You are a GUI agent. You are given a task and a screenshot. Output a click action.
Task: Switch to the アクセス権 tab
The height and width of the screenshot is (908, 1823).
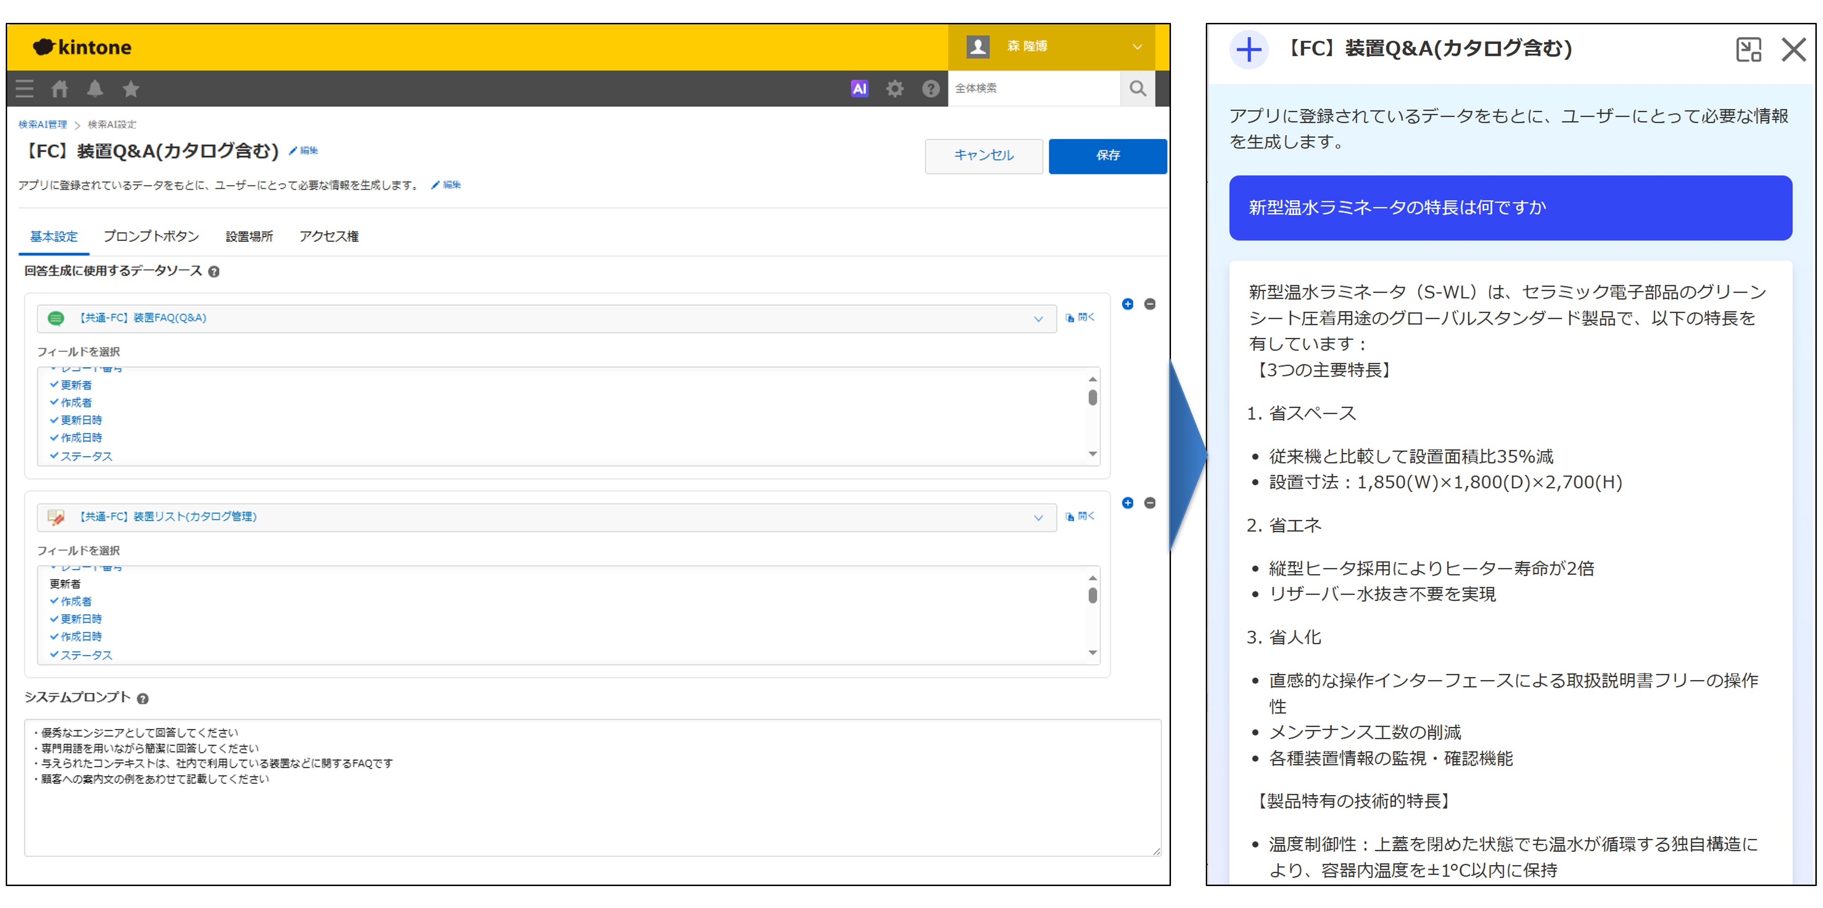coord(328,237)
